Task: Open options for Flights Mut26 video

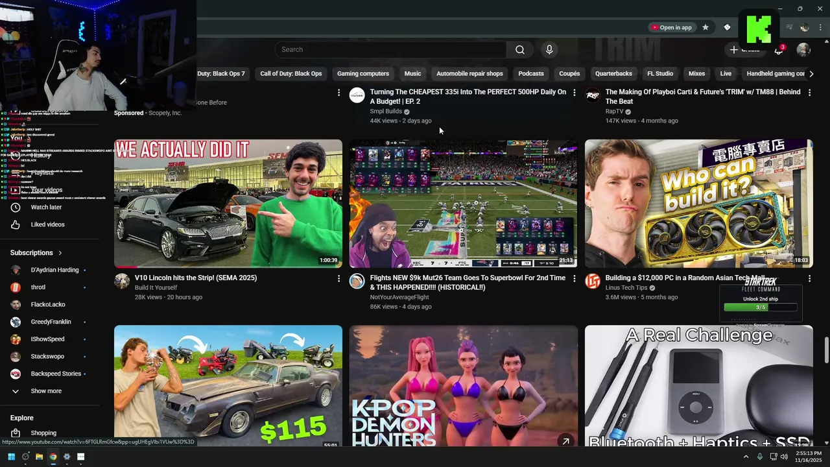Action: (574, 278)
